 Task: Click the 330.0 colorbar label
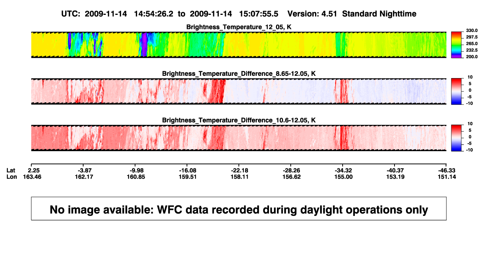point(471,30)
